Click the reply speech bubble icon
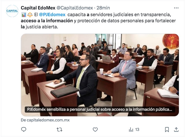This screenshot has width=185, height=137. (24, 129)
